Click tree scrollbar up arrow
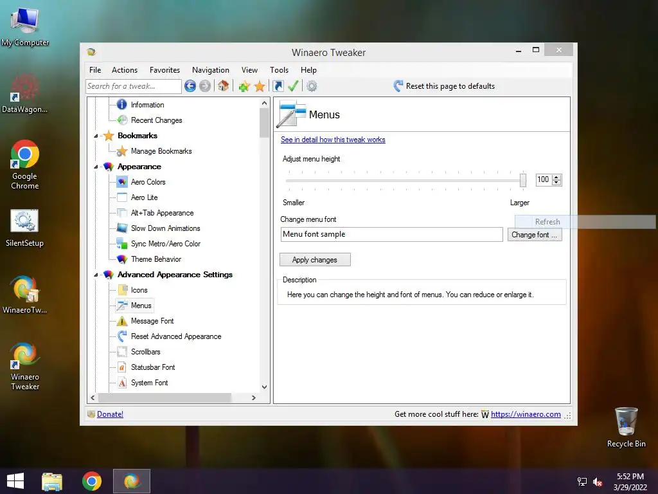Viewport: 658px width, 494px height. point(264,103)
